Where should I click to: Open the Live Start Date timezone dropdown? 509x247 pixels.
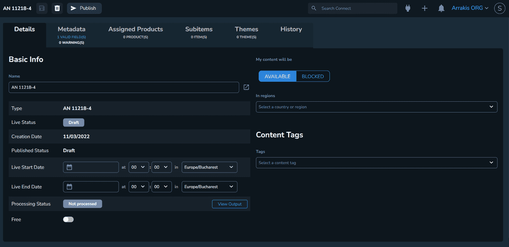coord(210,167)
